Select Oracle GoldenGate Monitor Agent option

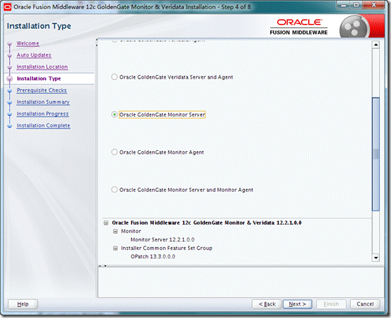(114, 152)
